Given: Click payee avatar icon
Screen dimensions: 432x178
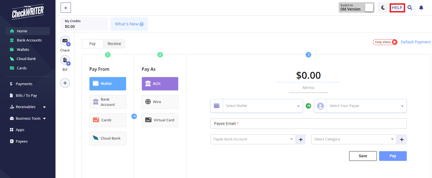Looking at the screenshot, I should 320,106.
